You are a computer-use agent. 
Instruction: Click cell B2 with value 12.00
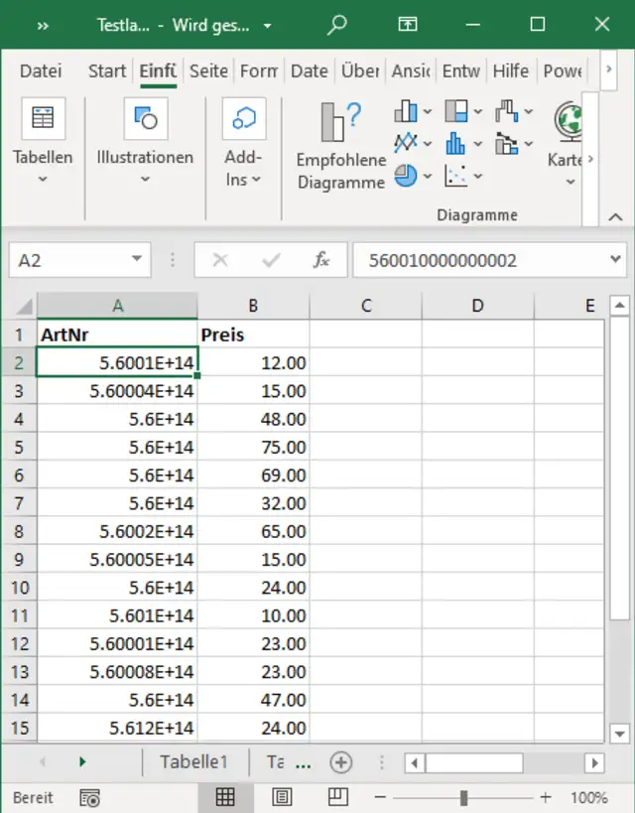coord(253,363)
